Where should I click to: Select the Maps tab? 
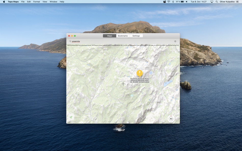(x=110, y=36)
